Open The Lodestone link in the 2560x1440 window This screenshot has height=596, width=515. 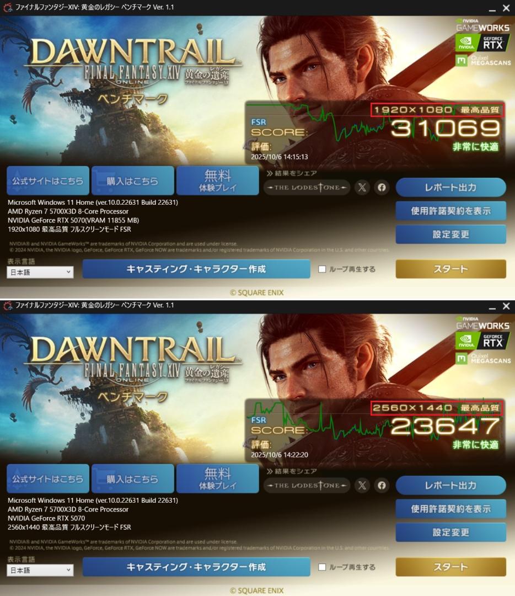click(x=307, y=486)
